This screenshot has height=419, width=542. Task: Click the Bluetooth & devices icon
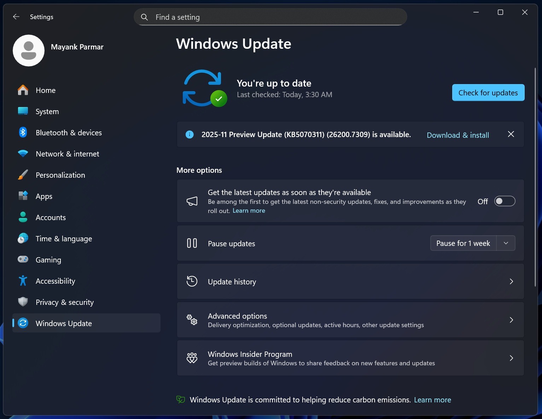[x=23, y=132]
